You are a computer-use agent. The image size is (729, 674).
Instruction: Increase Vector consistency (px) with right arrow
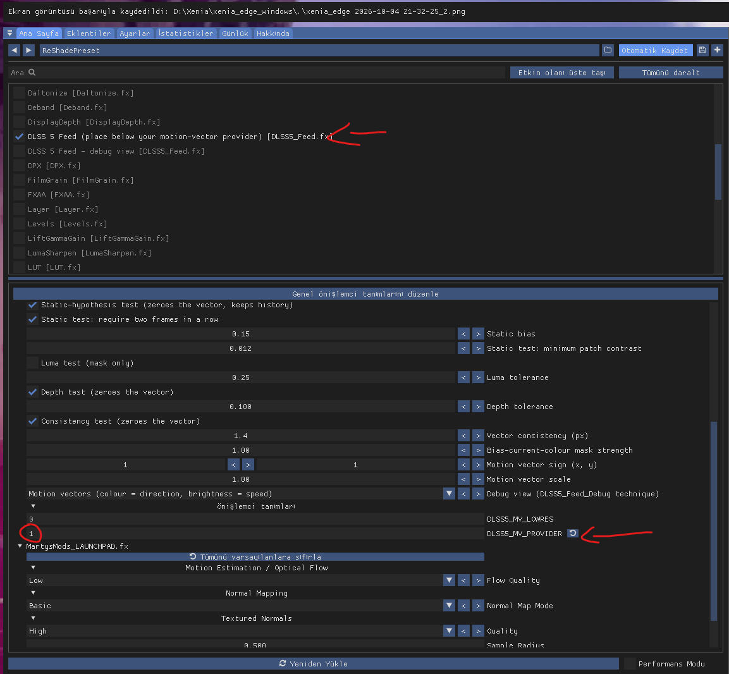click(478, 436)
